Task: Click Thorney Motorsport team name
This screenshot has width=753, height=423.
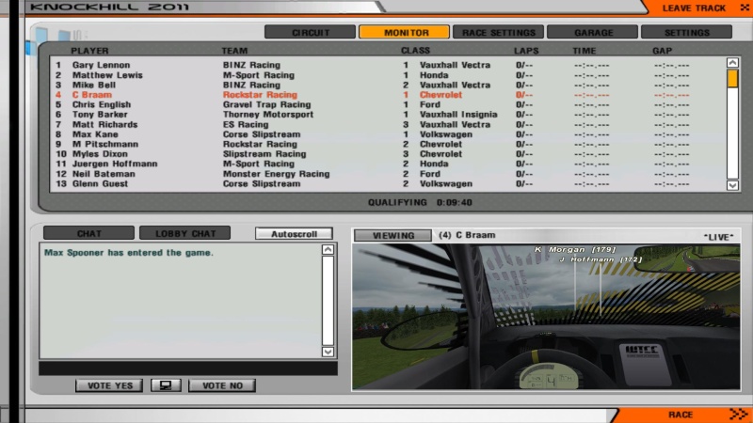Action: tap(268, 114)
